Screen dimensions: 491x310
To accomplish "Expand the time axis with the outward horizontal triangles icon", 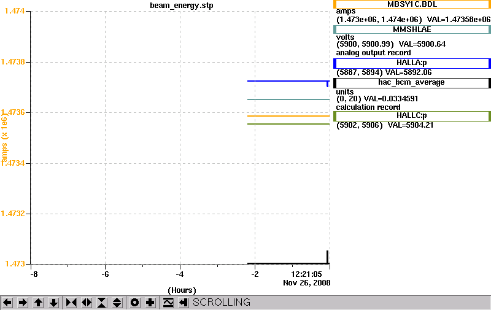I will click(x=87, y=303).
